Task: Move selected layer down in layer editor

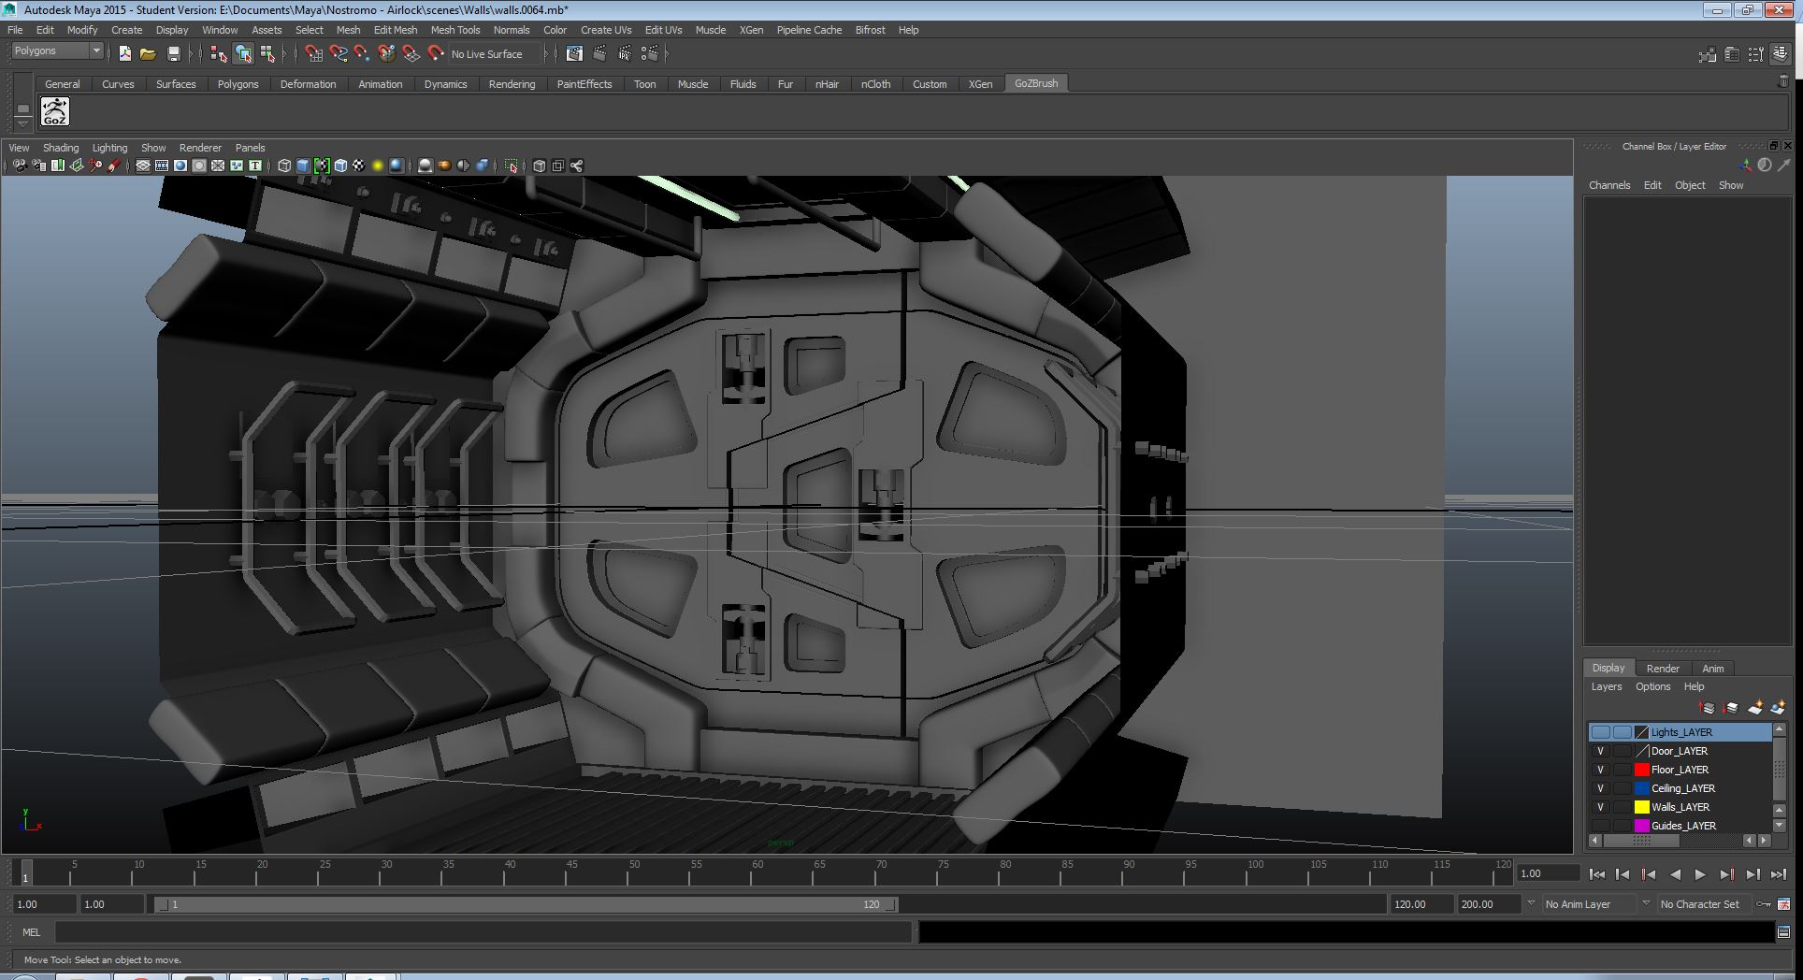Action: [x=1731, y=708]
